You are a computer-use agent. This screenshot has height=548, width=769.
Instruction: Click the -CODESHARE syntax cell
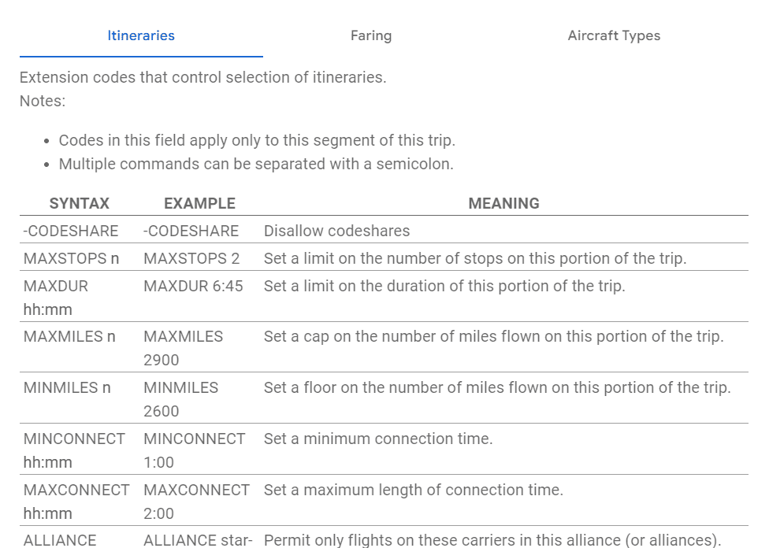71,231
